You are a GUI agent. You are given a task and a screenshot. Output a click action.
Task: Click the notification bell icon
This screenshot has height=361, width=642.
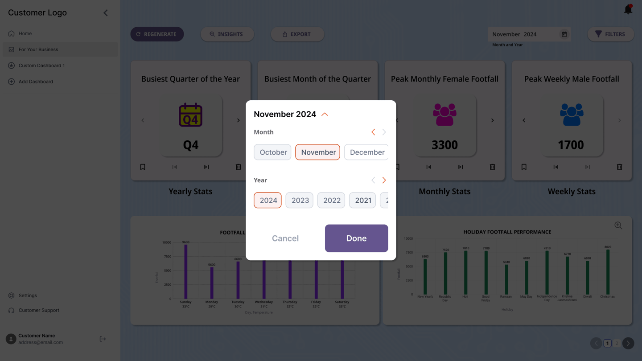[628, 9]
